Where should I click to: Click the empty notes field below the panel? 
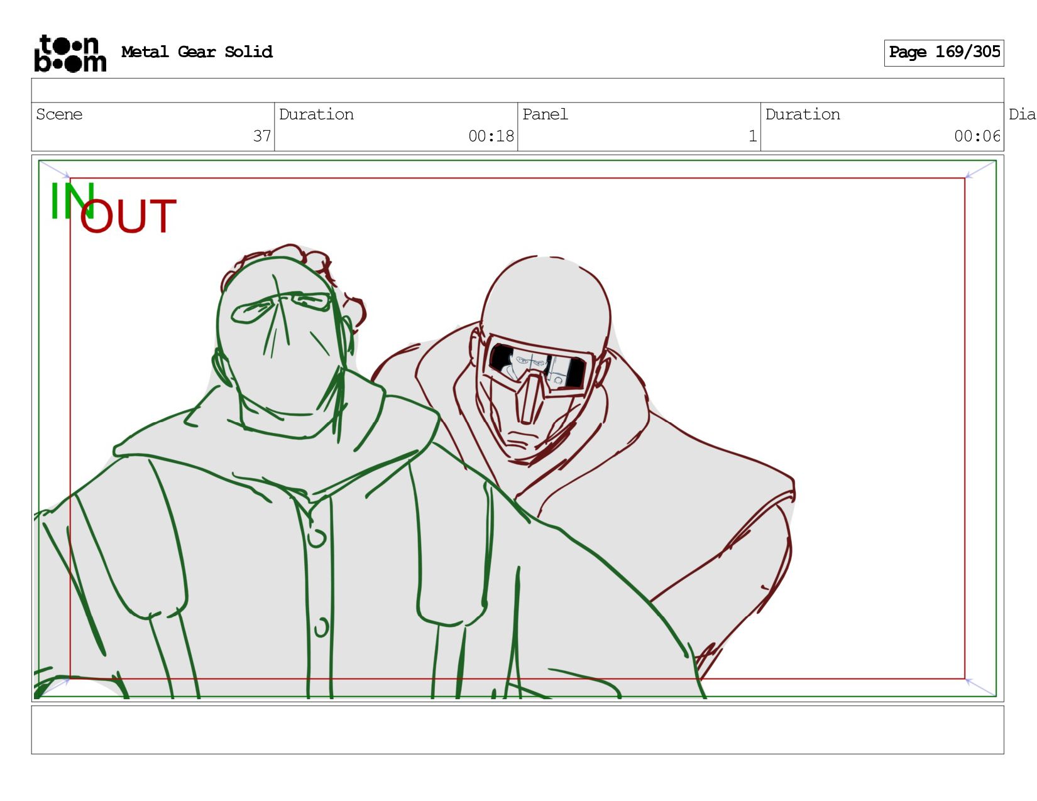[517, 729]
